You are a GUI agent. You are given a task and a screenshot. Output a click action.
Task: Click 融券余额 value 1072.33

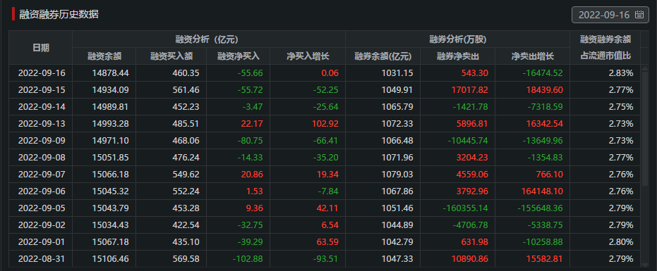pos(397,124)
